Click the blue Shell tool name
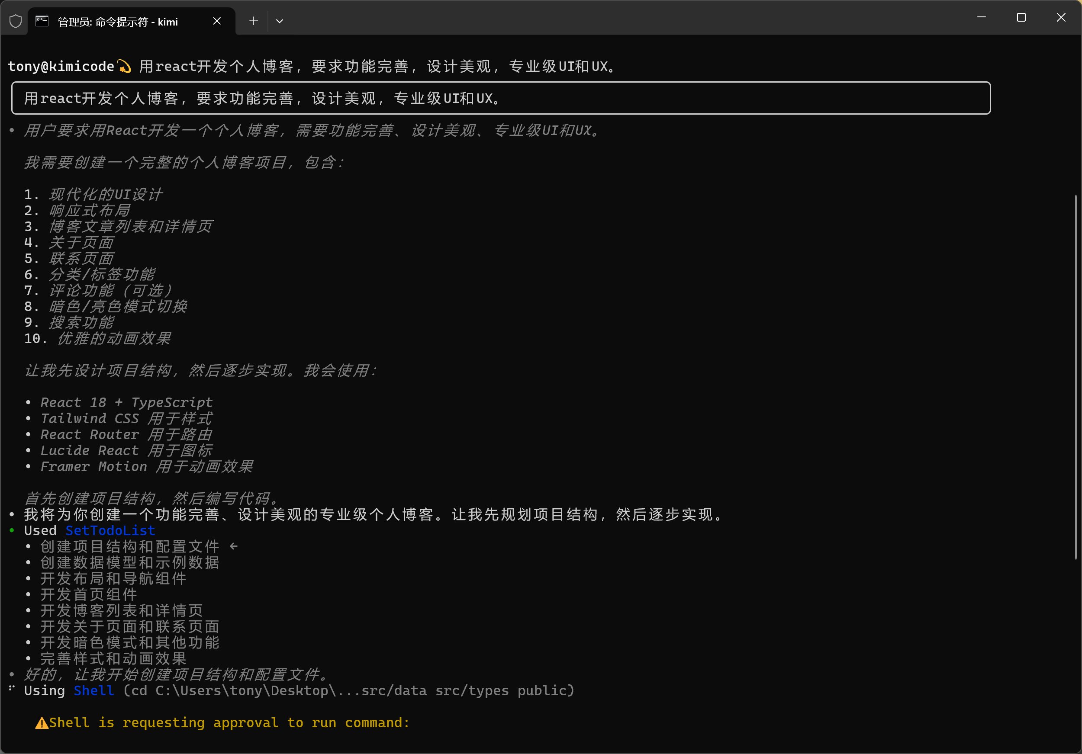 point(94,690)
